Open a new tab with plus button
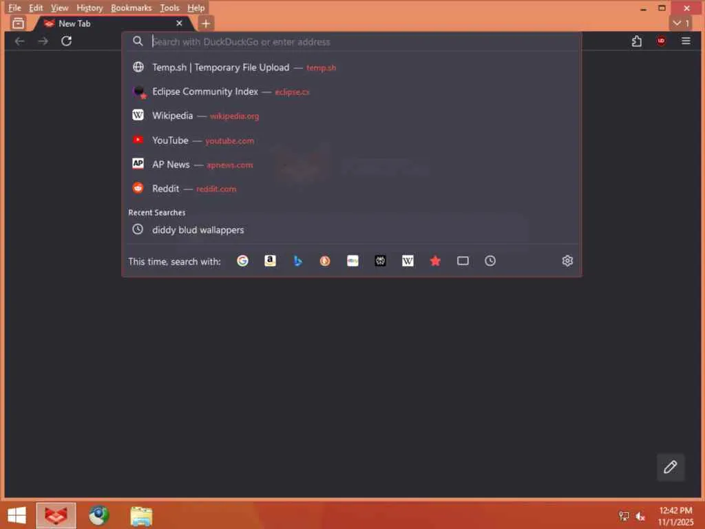The height and width of the screenshot is (529, 705). pyautogui.click(x=206, y=23)
